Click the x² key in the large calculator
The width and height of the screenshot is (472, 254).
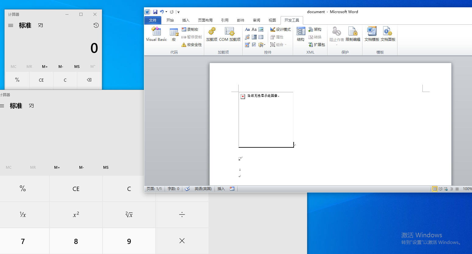coord(76,214)
